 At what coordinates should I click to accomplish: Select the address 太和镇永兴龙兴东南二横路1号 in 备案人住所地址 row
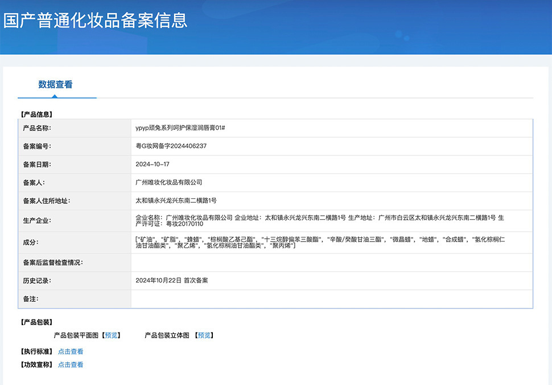(176, 201)
